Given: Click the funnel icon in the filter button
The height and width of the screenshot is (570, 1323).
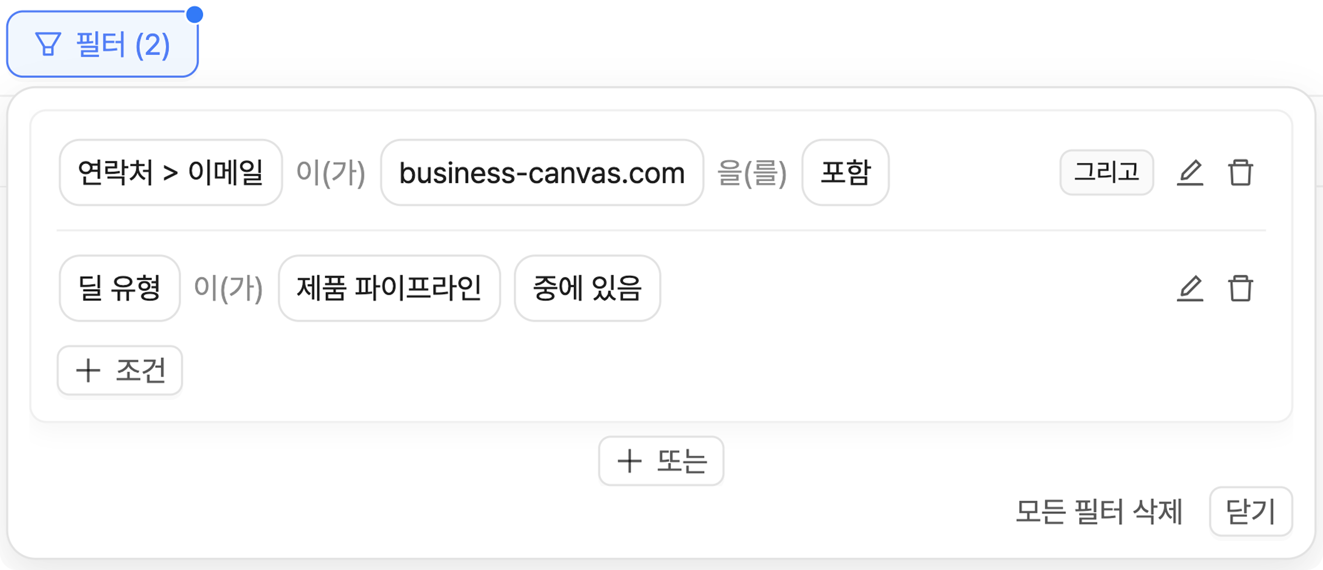Looking at the screenshot, I should point(48,44).
